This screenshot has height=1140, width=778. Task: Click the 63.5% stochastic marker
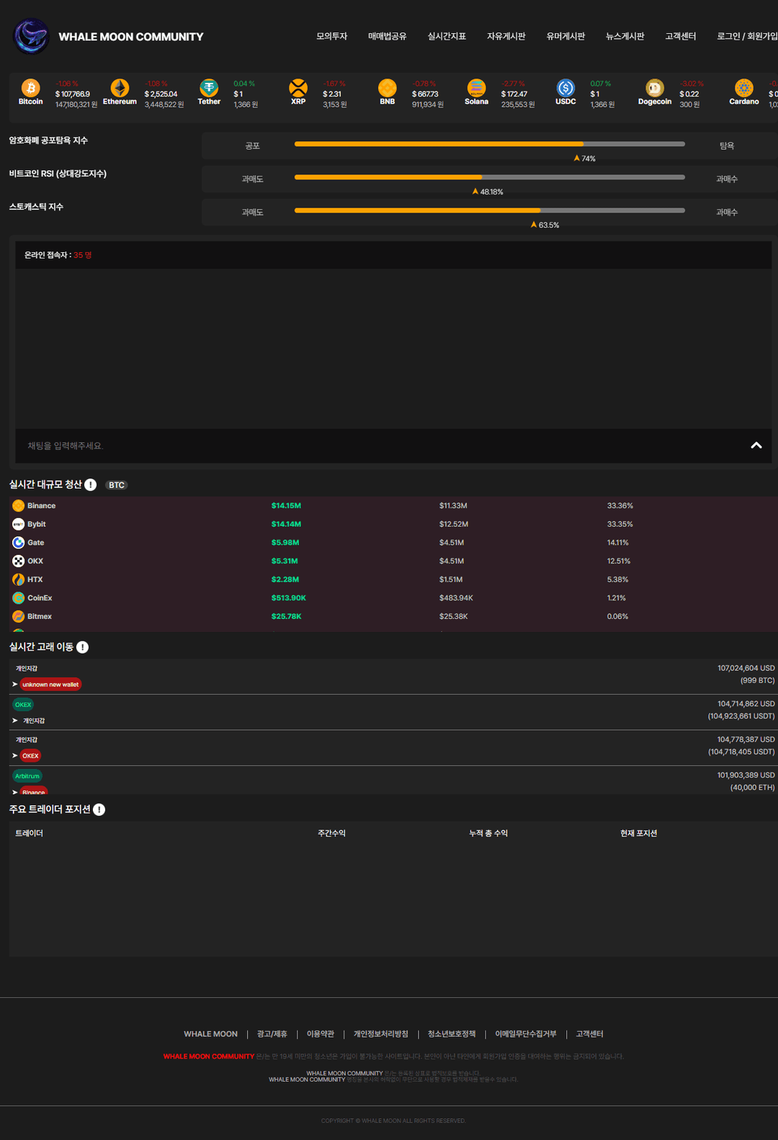[x=545, y=225]
